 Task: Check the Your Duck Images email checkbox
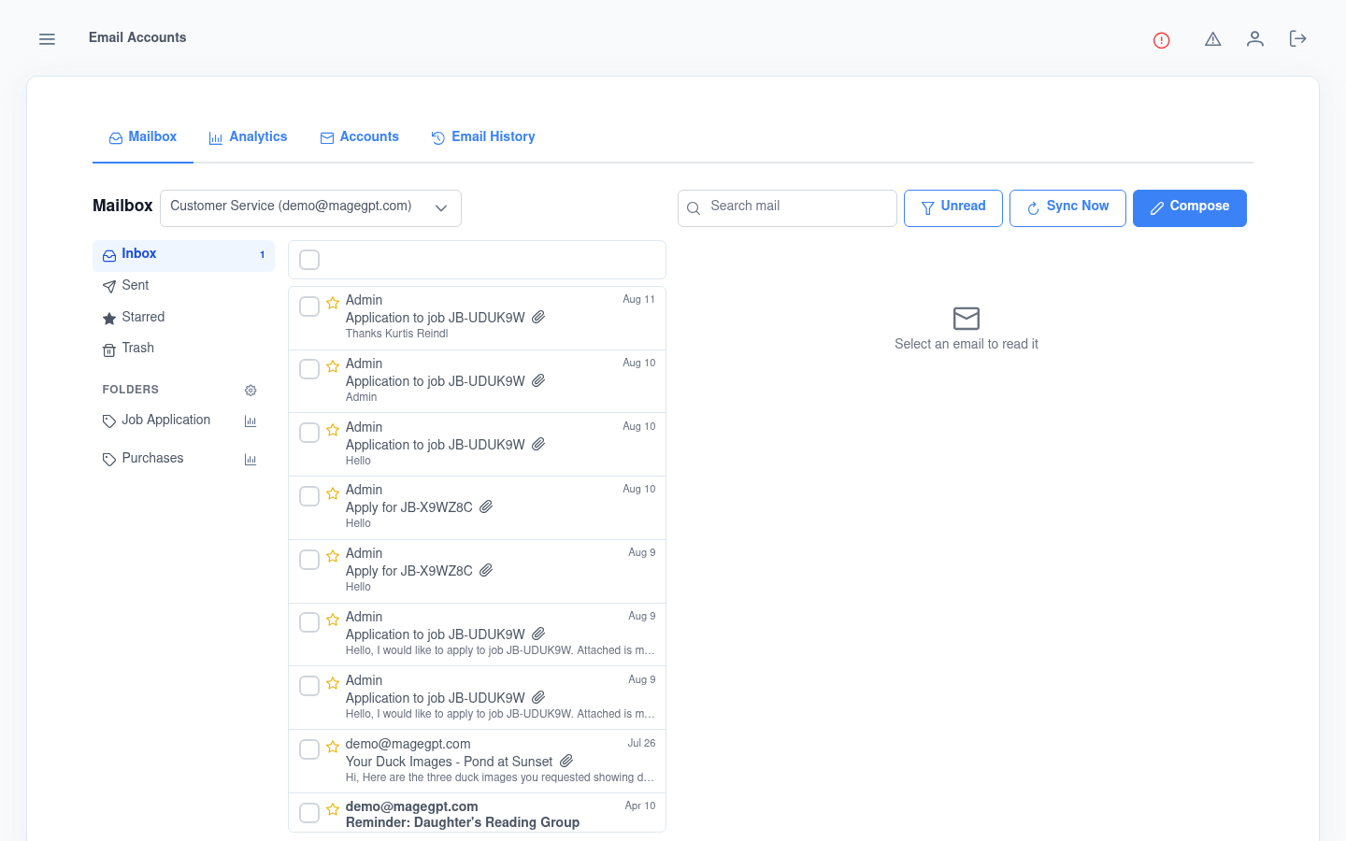[x=309, y=749]
